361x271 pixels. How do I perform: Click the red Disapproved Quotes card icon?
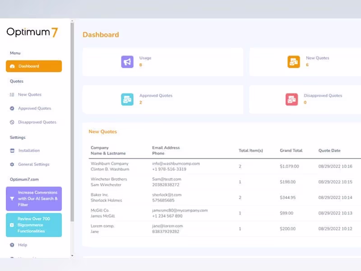[292, 99]
